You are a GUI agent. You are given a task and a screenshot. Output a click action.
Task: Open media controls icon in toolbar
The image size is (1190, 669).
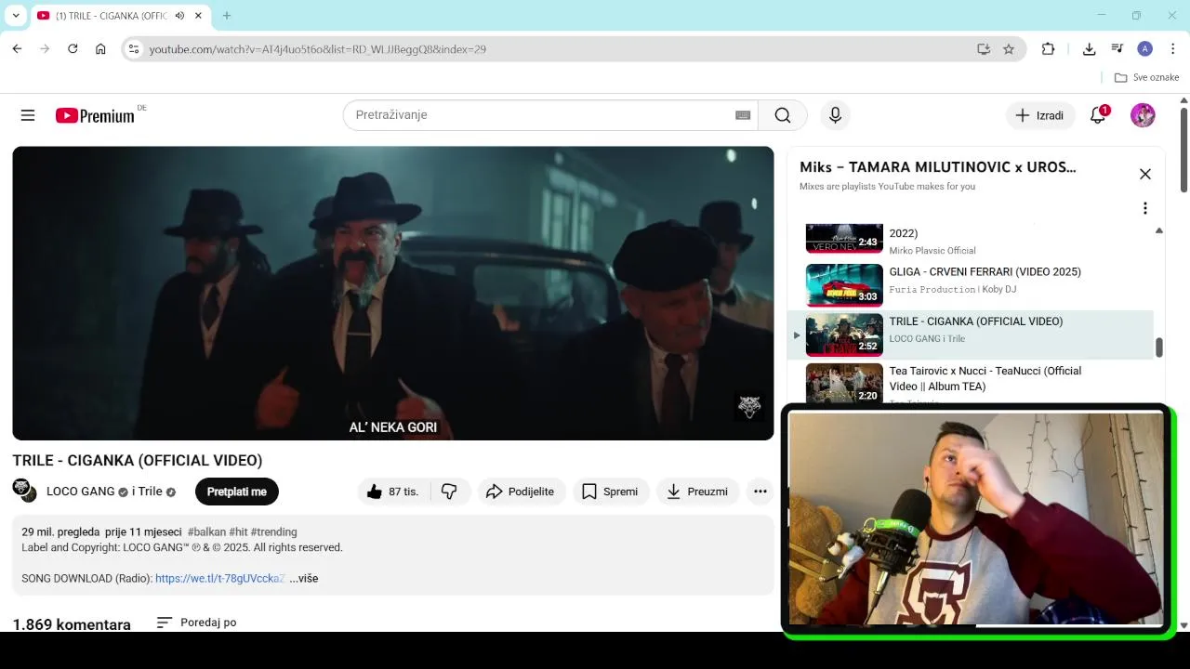(x=1117, y=49)
